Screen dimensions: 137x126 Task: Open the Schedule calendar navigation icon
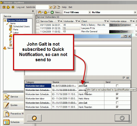coord(6,122)
